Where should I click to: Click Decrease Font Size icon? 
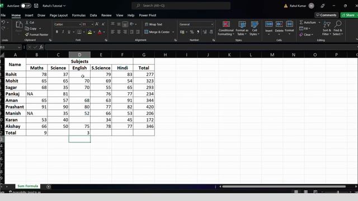103,24
